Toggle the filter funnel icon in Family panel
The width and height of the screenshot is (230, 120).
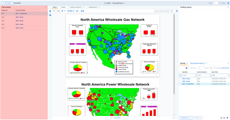[189, 68]
